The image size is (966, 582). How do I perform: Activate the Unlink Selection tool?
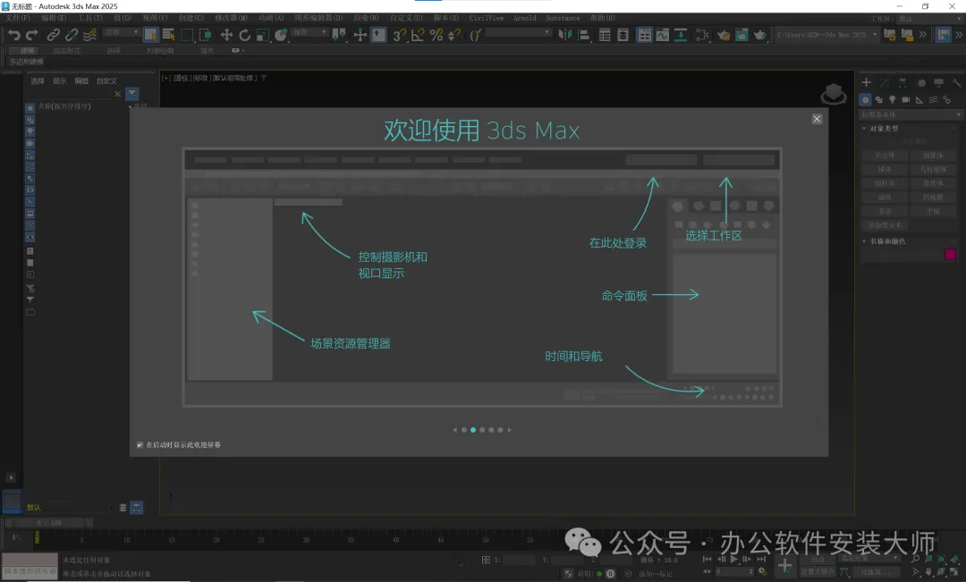(72, 35)
